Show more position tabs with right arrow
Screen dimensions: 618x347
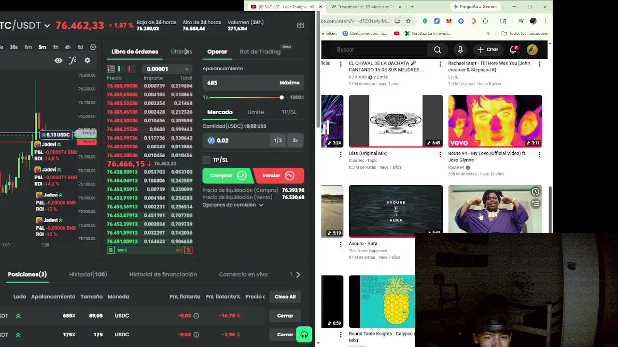pos(298,274)
